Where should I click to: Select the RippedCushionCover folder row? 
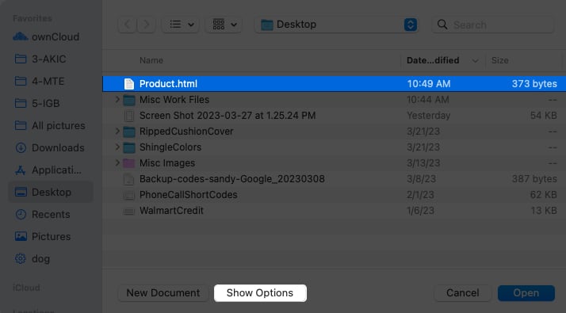pyautogui.click(x=334, y=132)
